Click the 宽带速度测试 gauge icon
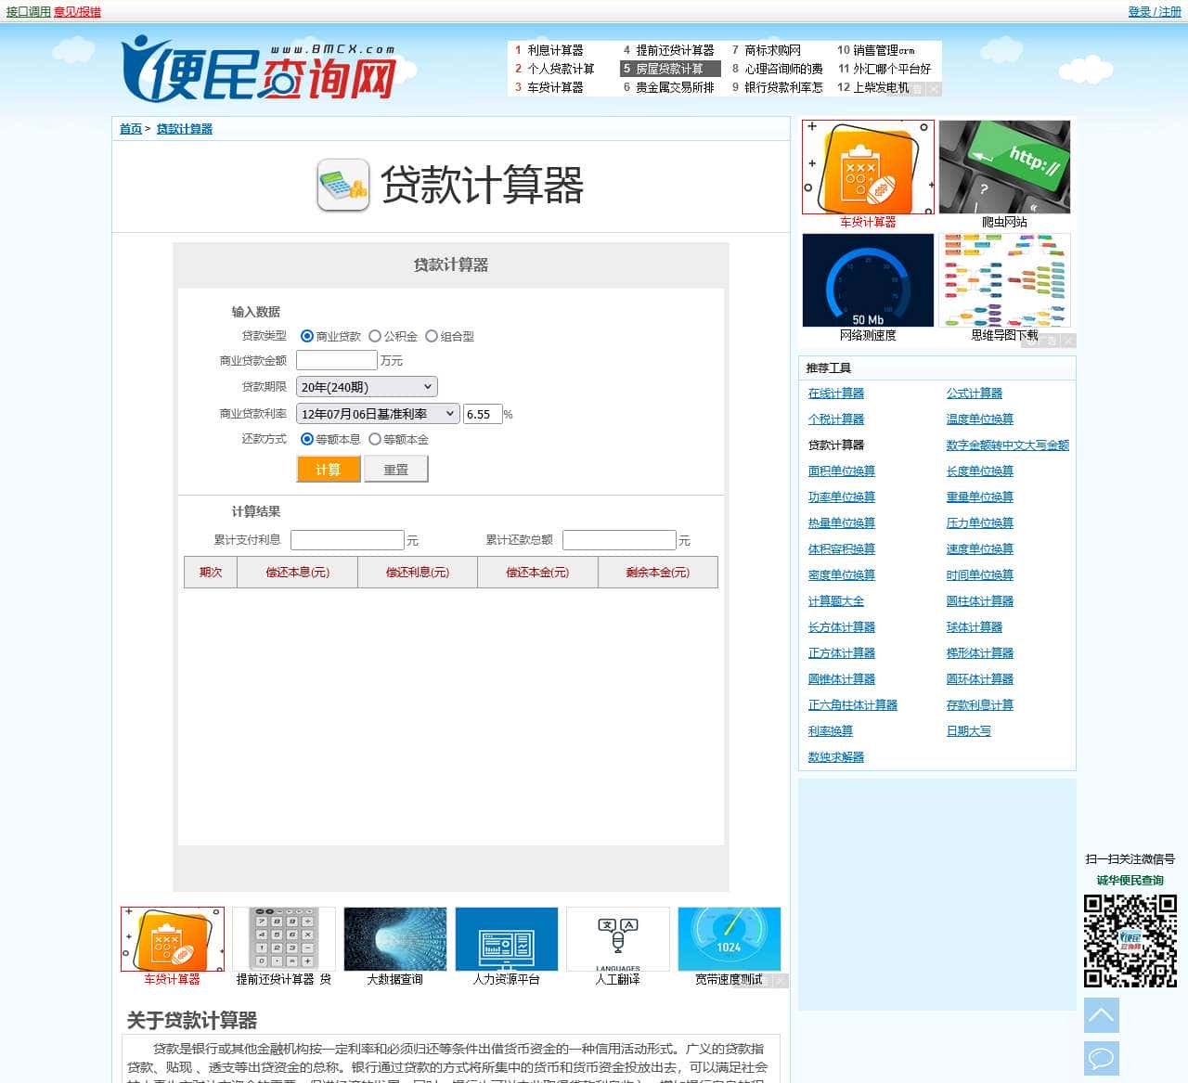The image size is (1188, 1083). pos(730,939)
